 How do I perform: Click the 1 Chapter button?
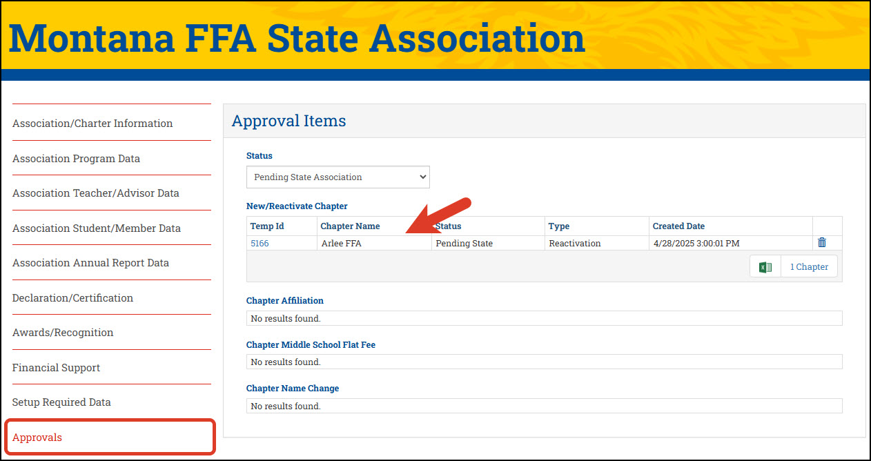[x=809, y=267]
